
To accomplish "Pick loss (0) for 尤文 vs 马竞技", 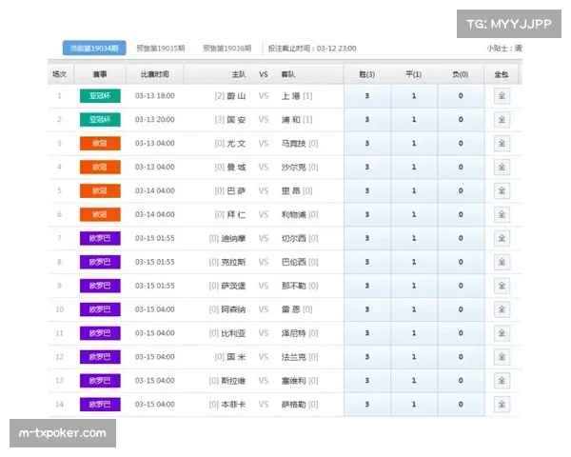I will click(461, 143).
